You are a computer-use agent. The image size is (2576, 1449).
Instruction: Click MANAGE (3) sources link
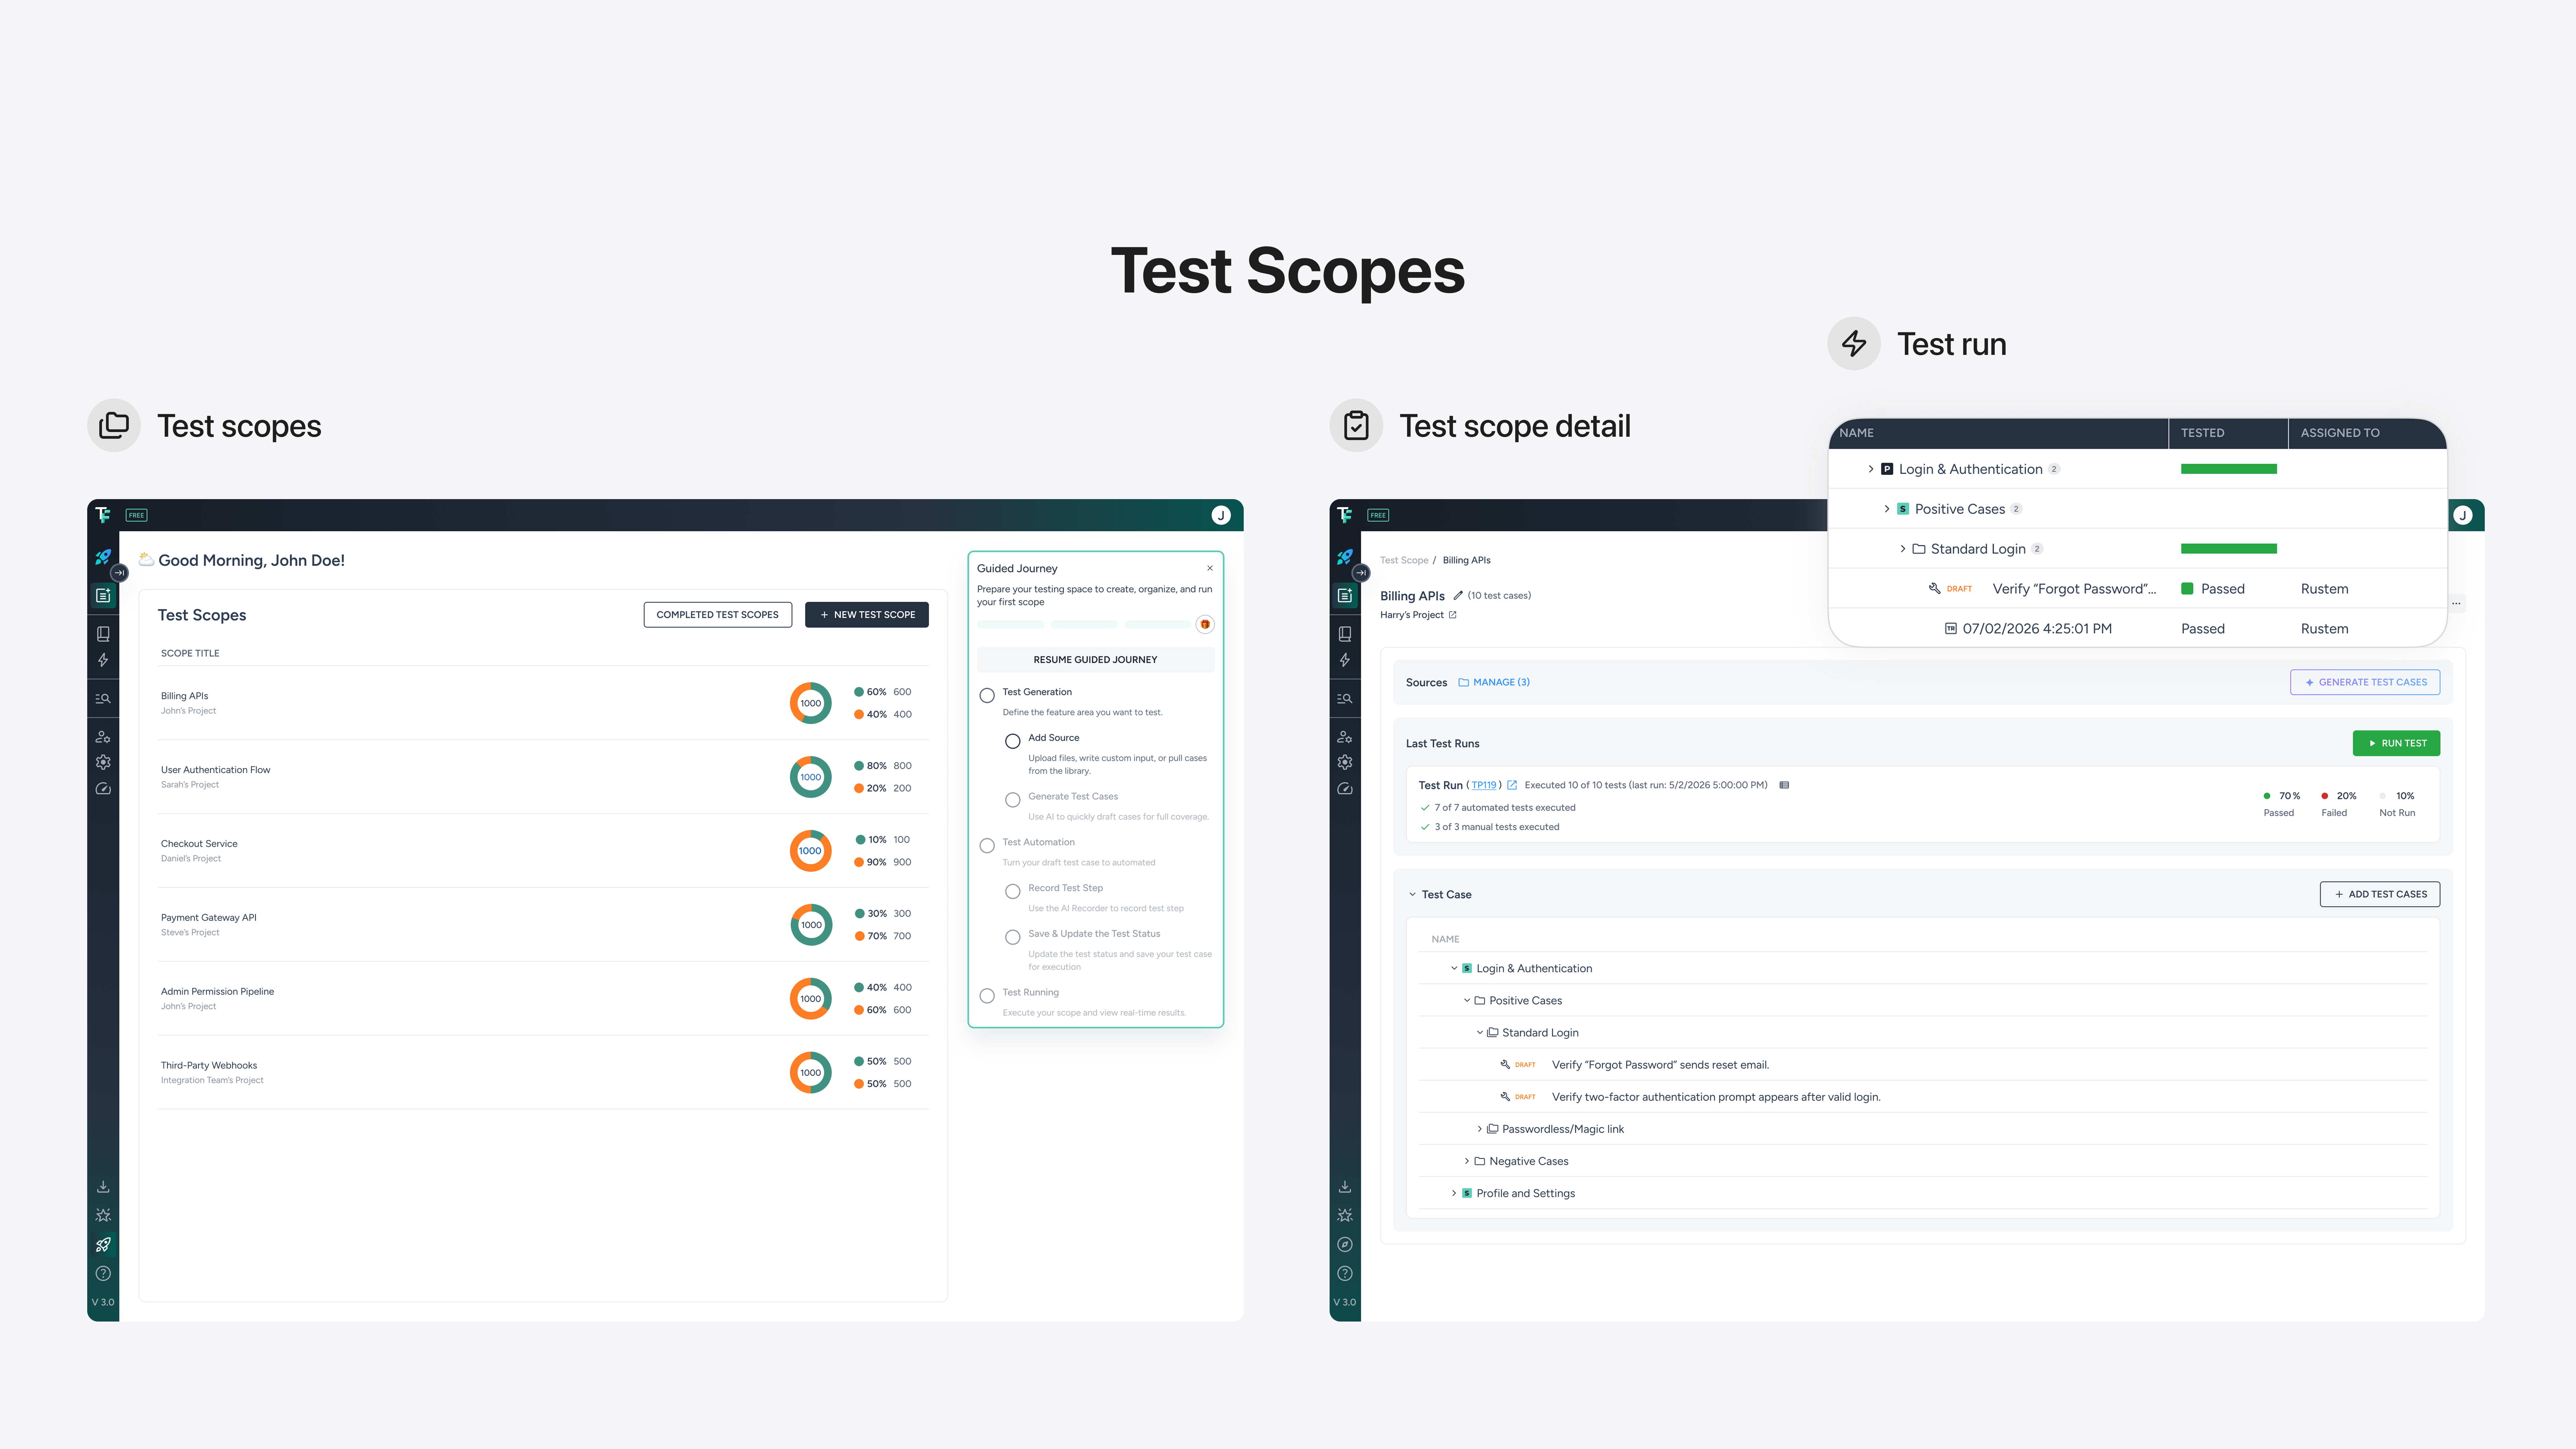click(1494, 682)
